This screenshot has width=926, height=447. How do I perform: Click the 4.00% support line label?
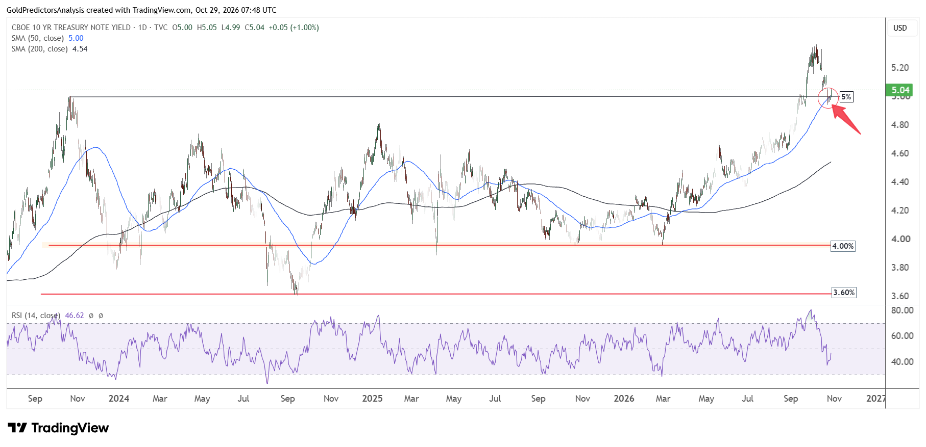843,246
